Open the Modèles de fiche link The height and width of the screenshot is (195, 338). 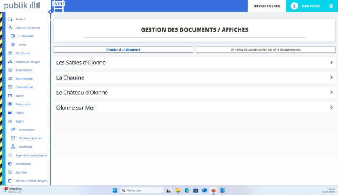coord(30,138)
